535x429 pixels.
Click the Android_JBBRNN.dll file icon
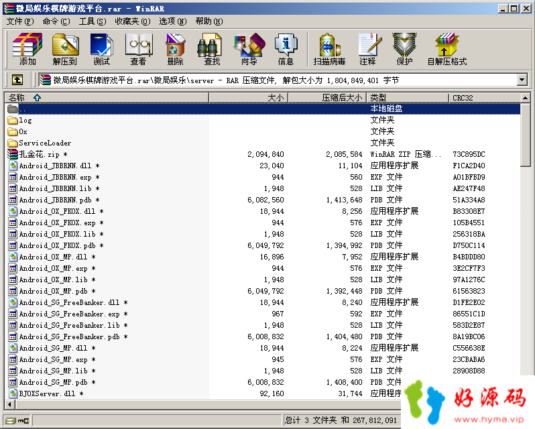tap(13, 166)
